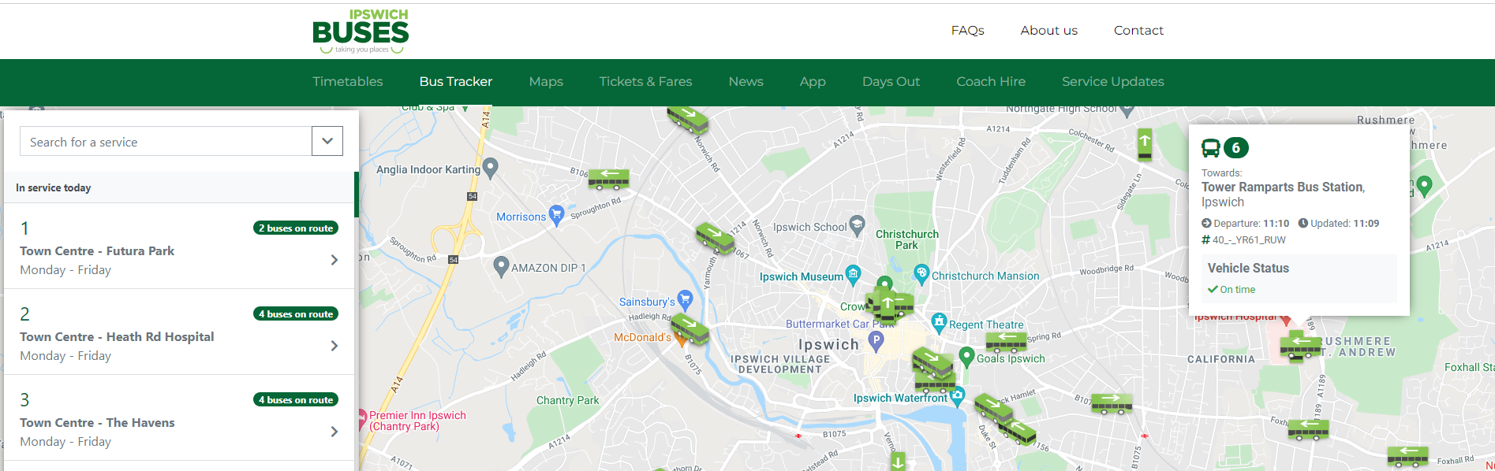Select the Amazon DIP 1 location pin
1495x471 pixels.
501,266
